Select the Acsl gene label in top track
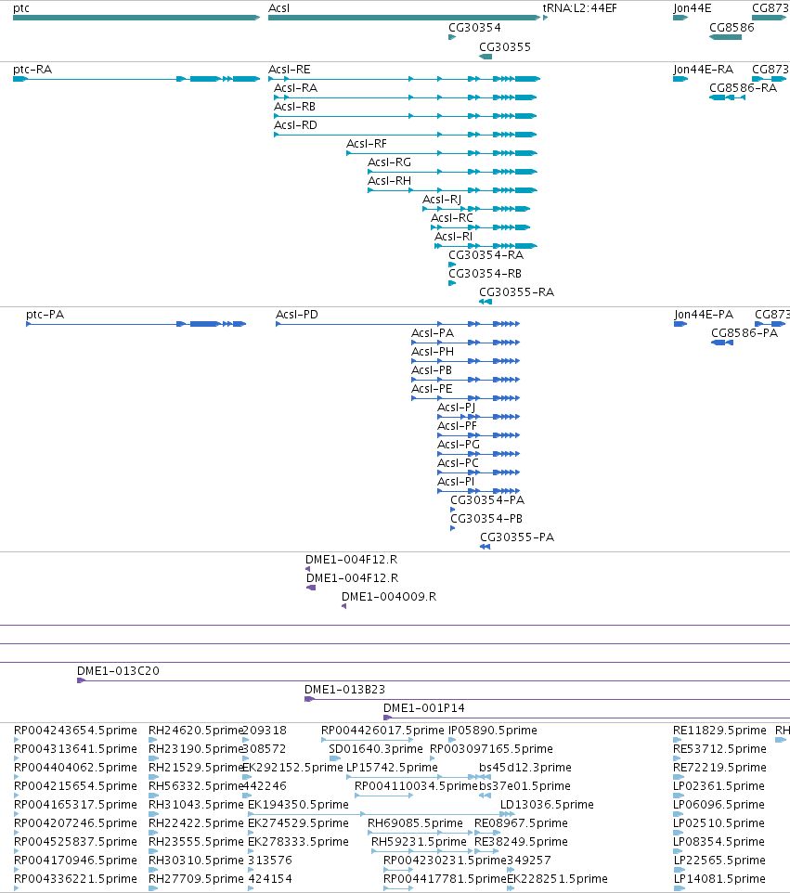The height and width of the screenshot is (893, 790). 279,8
